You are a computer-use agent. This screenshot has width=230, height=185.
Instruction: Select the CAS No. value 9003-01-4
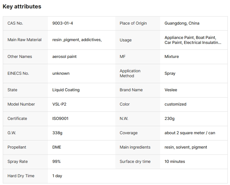(x=63, y=23)
